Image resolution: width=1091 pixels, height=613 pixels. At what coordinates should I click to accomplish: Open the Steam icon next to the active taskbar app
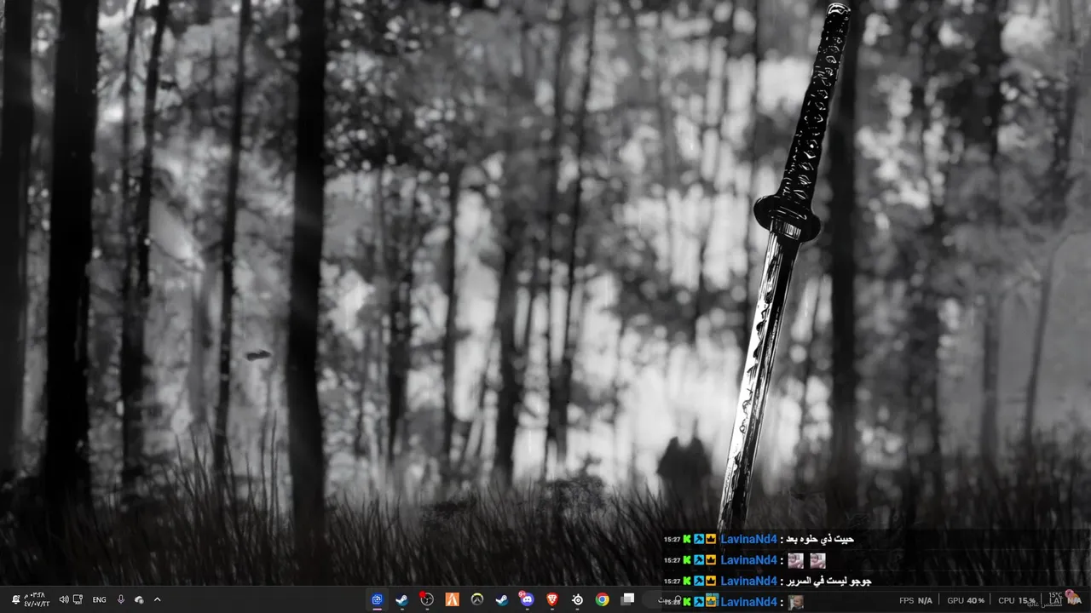point(401,599)
